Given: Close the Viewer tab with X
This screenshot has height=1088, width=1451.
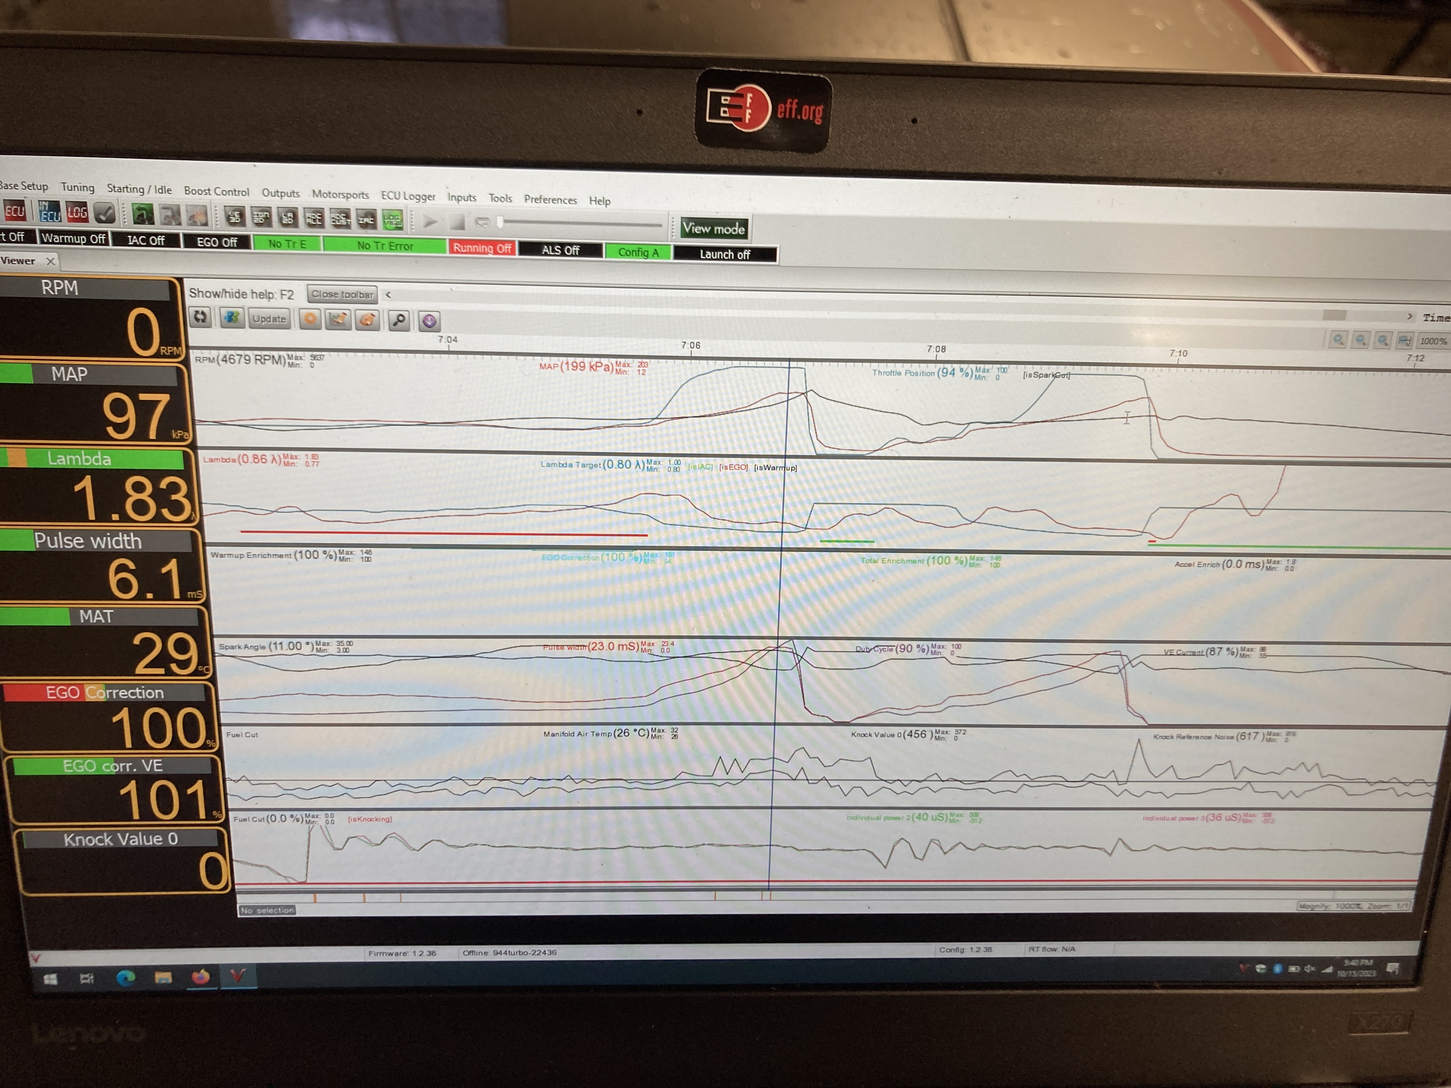Looking at the screenshot, I should [50, 261].
